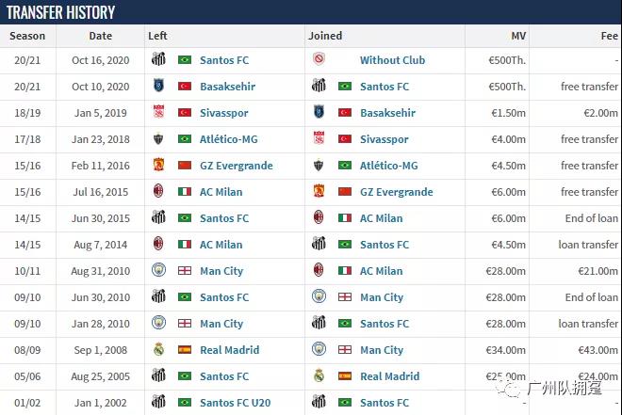The width and height of the screenshot is (622, 415).
Task: Open the Santos FC U20 link
Action: point(236,402)
